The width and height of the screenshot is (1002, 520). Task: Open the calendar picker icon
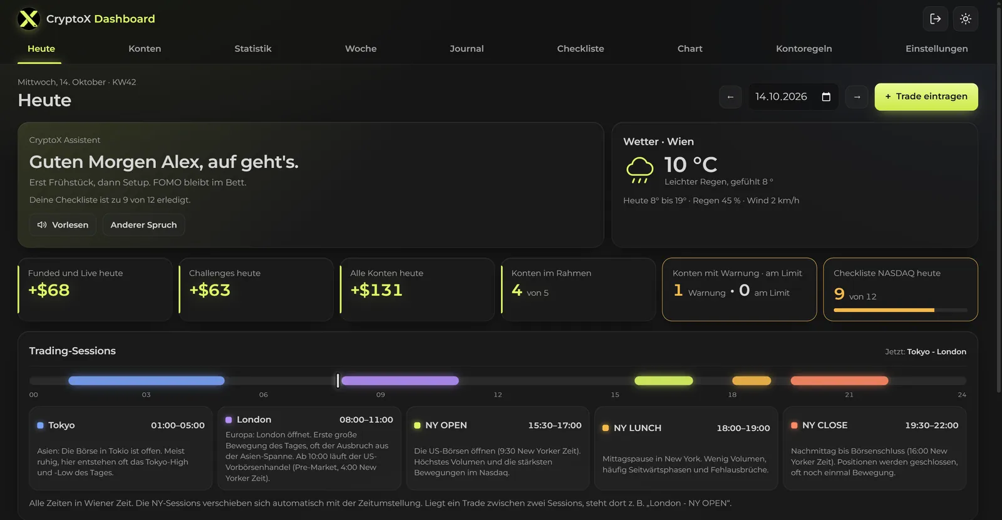(x=826, y=96)
